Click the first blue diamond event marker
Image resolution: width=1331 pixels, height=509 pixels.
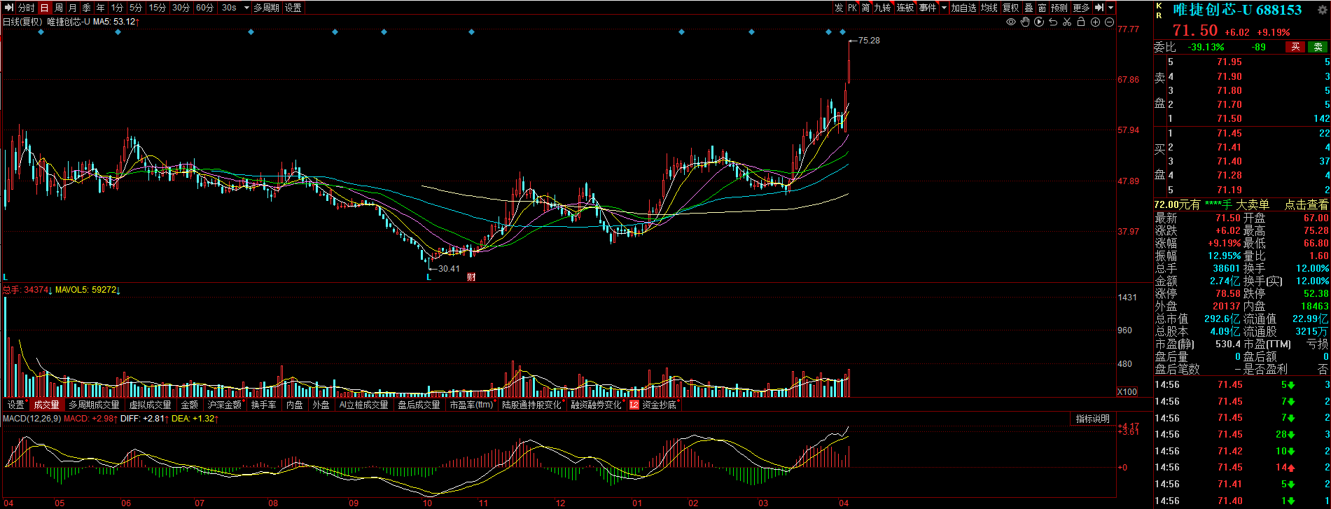pyautogui.click(x=41, y=32)
